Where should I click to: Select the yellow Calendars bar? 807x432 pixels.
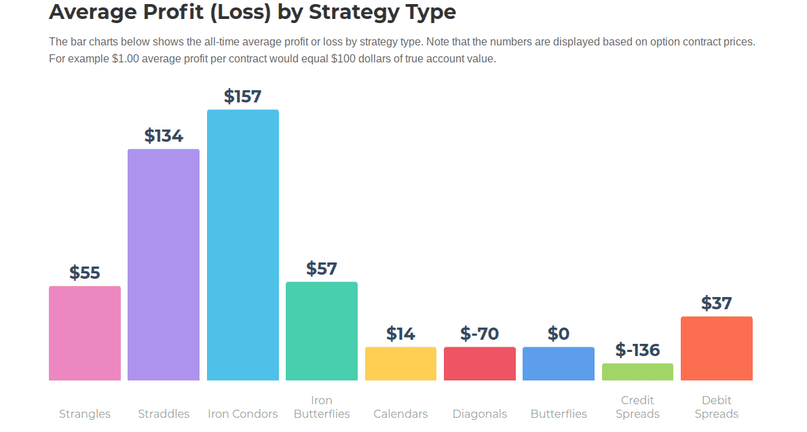400,364
